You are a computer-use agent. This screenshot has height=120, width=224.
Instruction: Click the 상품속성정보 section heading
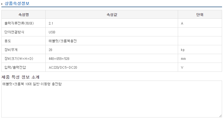[x=17, y=3]
